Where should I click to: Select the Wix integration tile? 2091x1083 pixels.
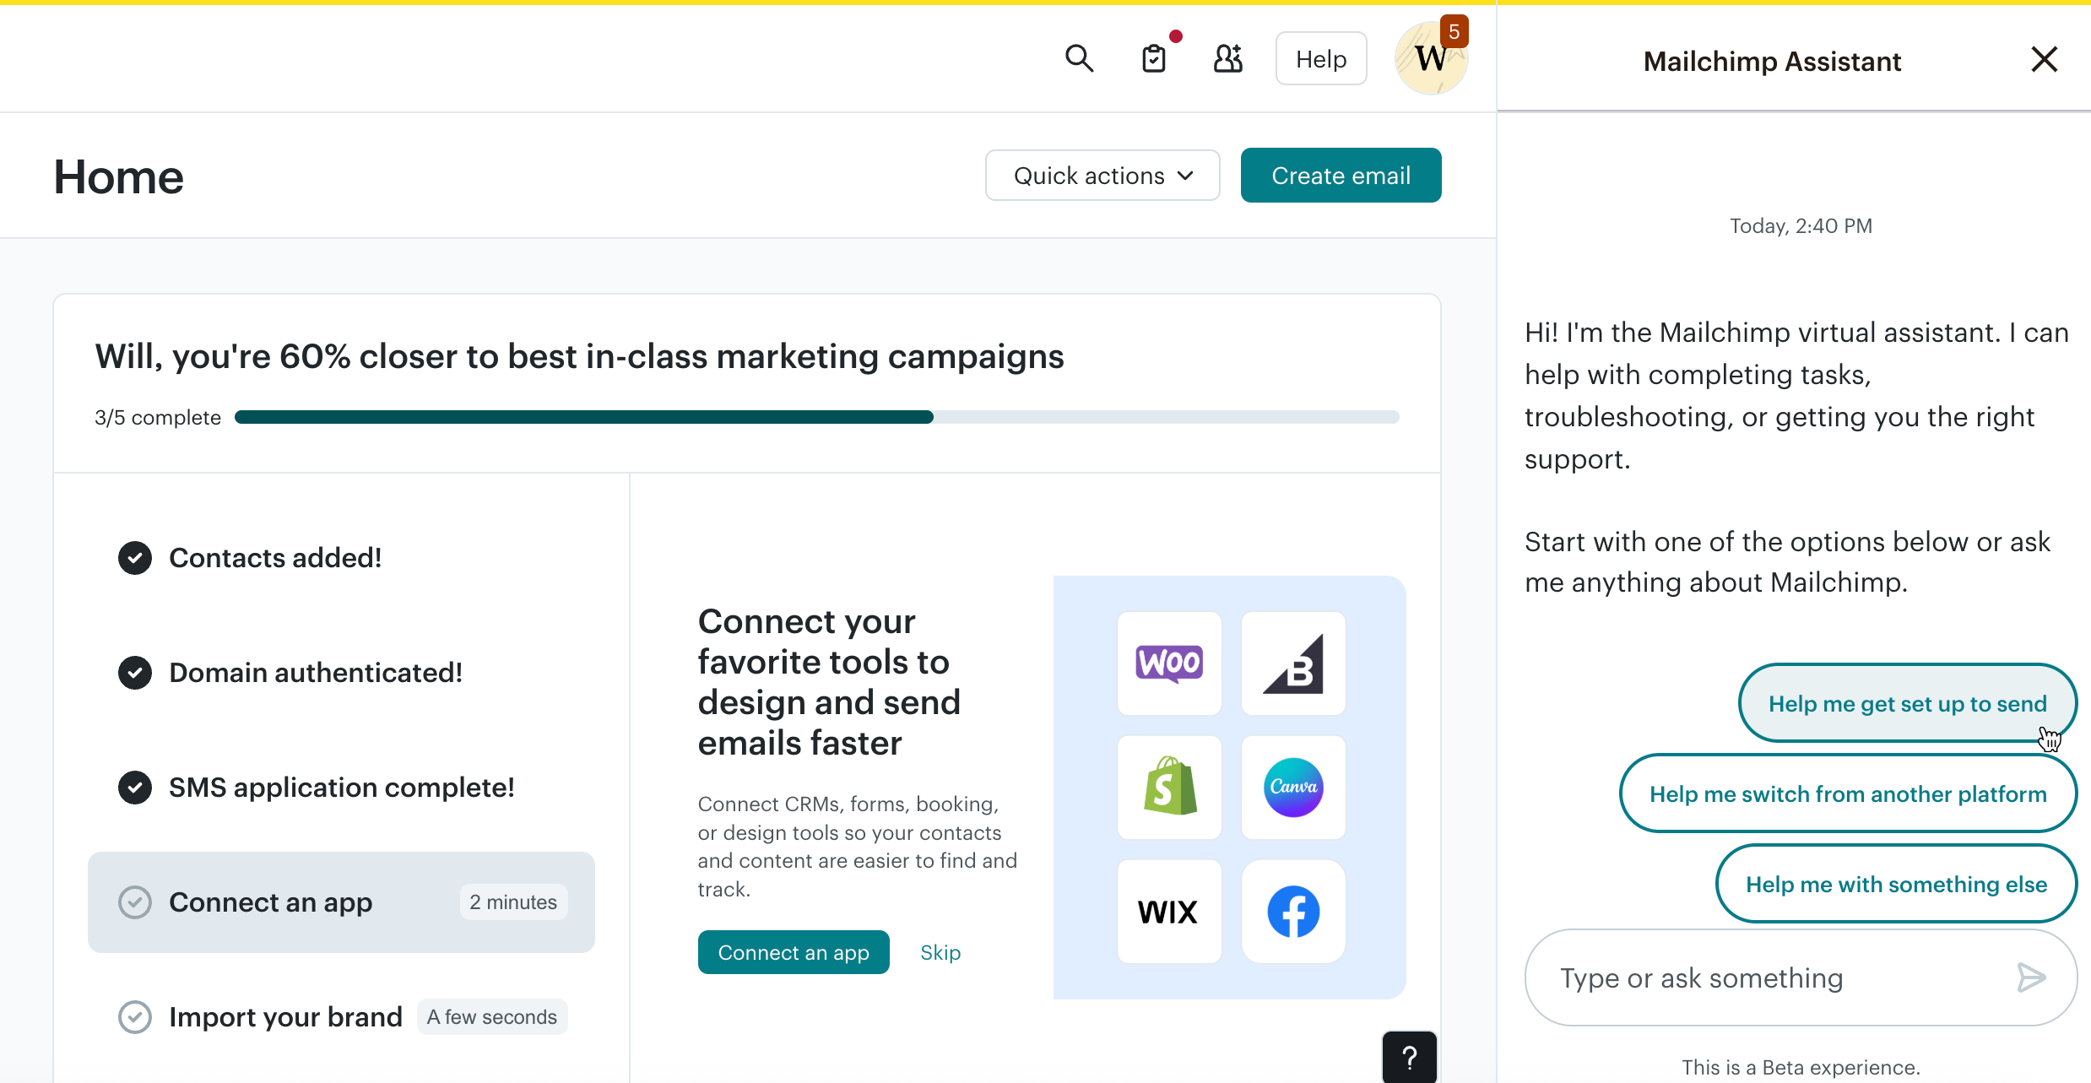1169,912
